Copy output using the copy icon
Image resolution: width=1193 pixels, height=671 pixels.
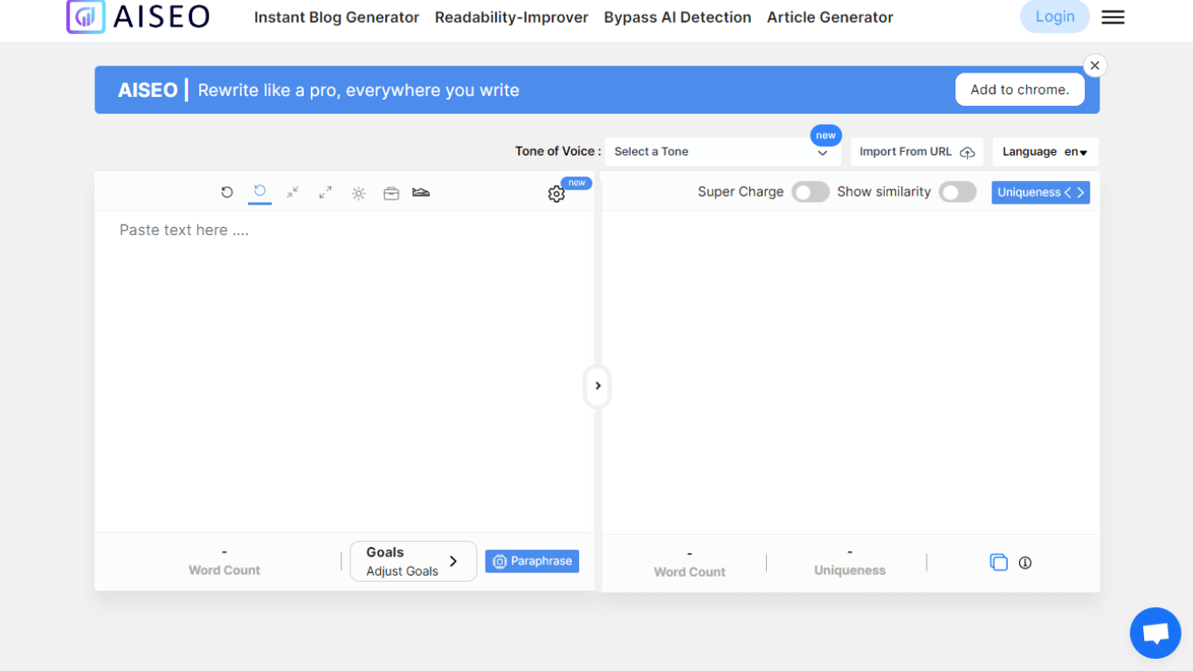pos(998,563)
